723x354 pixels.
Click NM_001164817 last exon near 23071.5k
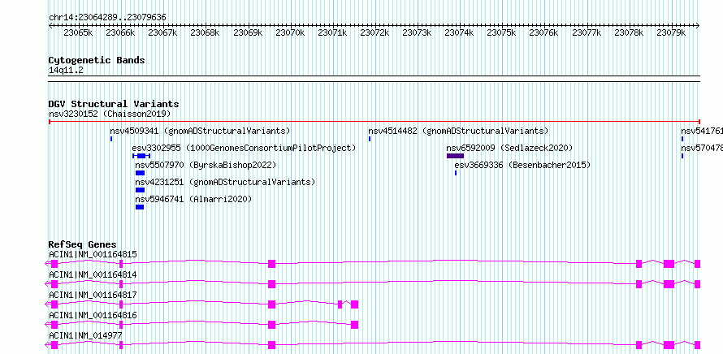click(354, 304)
